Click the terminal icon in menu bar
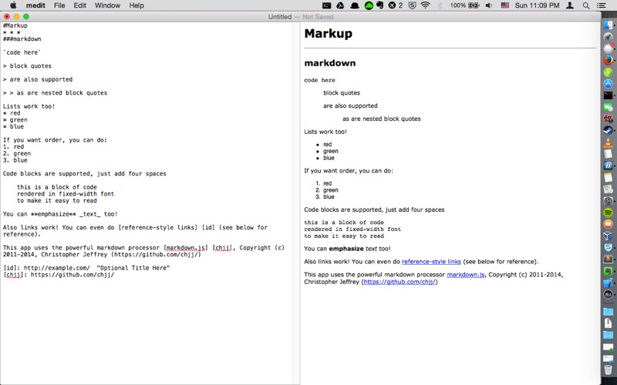 point(326,5)
